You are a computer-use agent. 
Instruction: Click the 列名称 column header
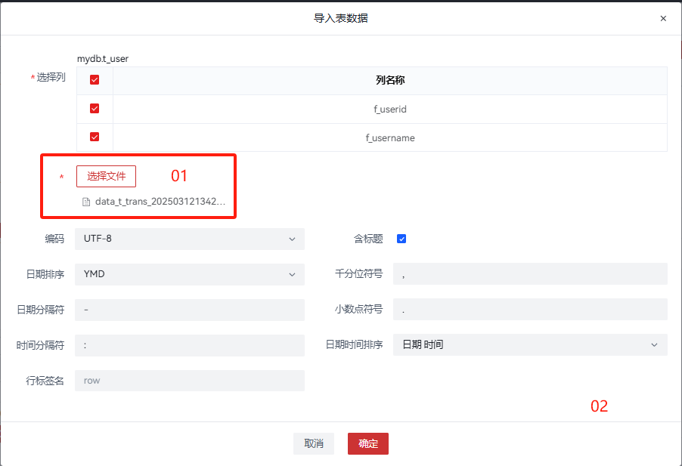point(389,80)
